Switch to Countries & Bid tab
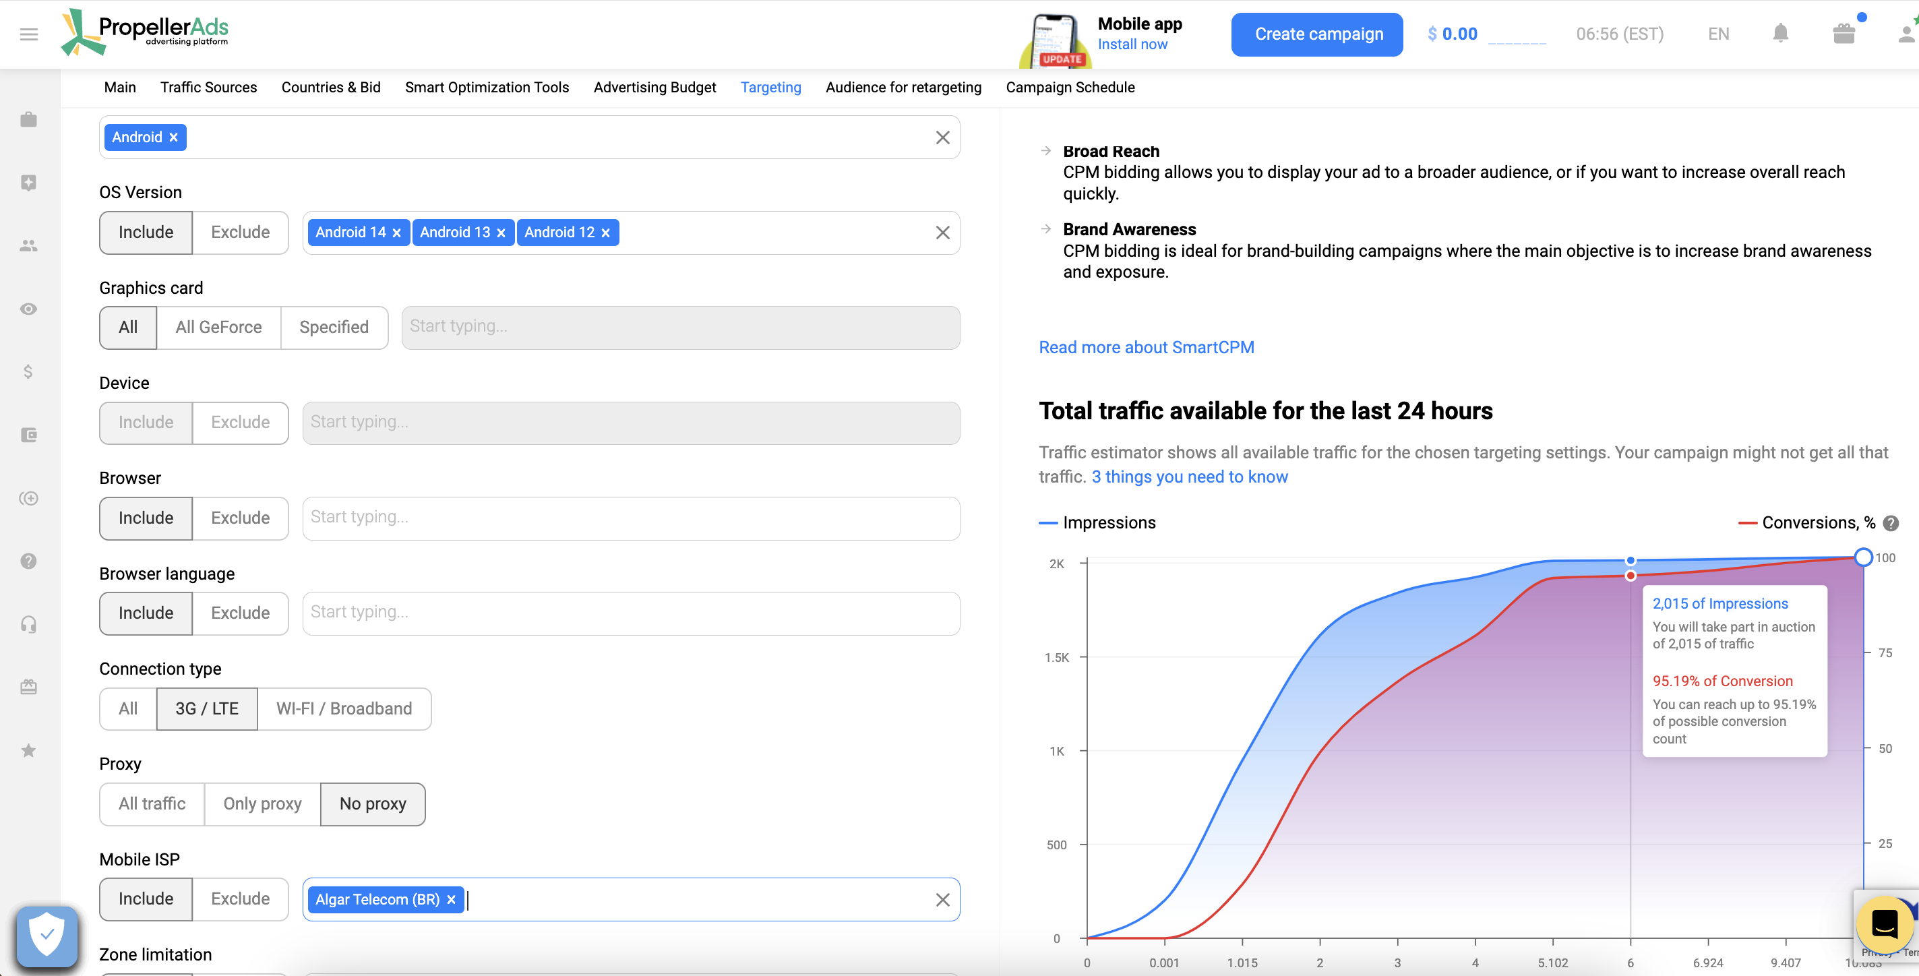 tap(331, 87)
